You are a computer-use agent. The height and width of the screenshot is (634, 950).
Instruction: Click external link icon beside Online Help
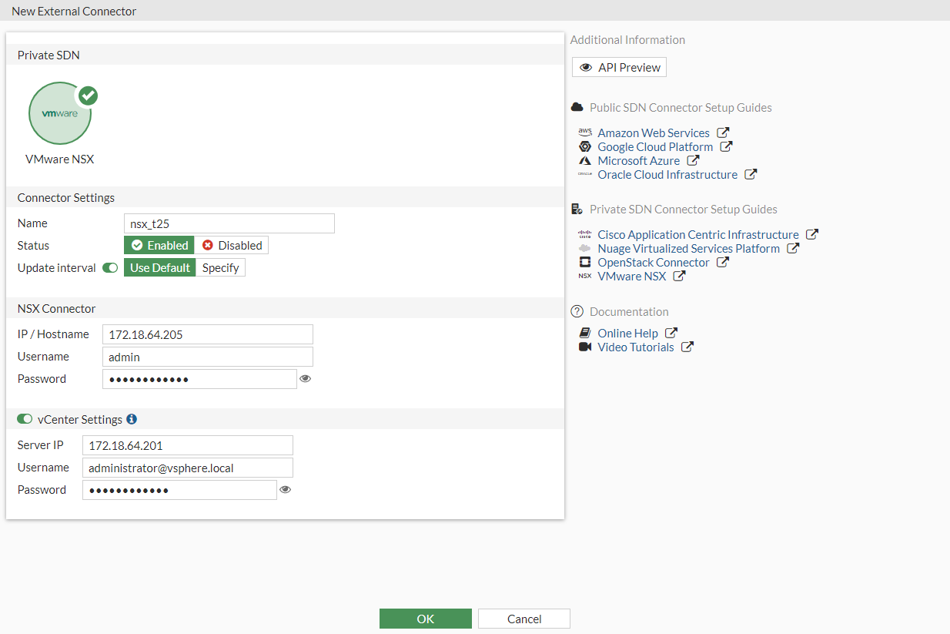click(x=671, y=333)
